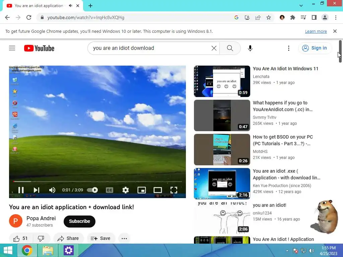Image resolution: width=343 pixels, height=257 pixels.
Task: Mute the video player volume
Action: point(52,190)
